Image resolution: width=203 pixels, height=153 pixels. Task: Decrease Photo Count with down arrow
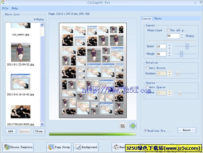pyautogui.click(x=182, y=37)
